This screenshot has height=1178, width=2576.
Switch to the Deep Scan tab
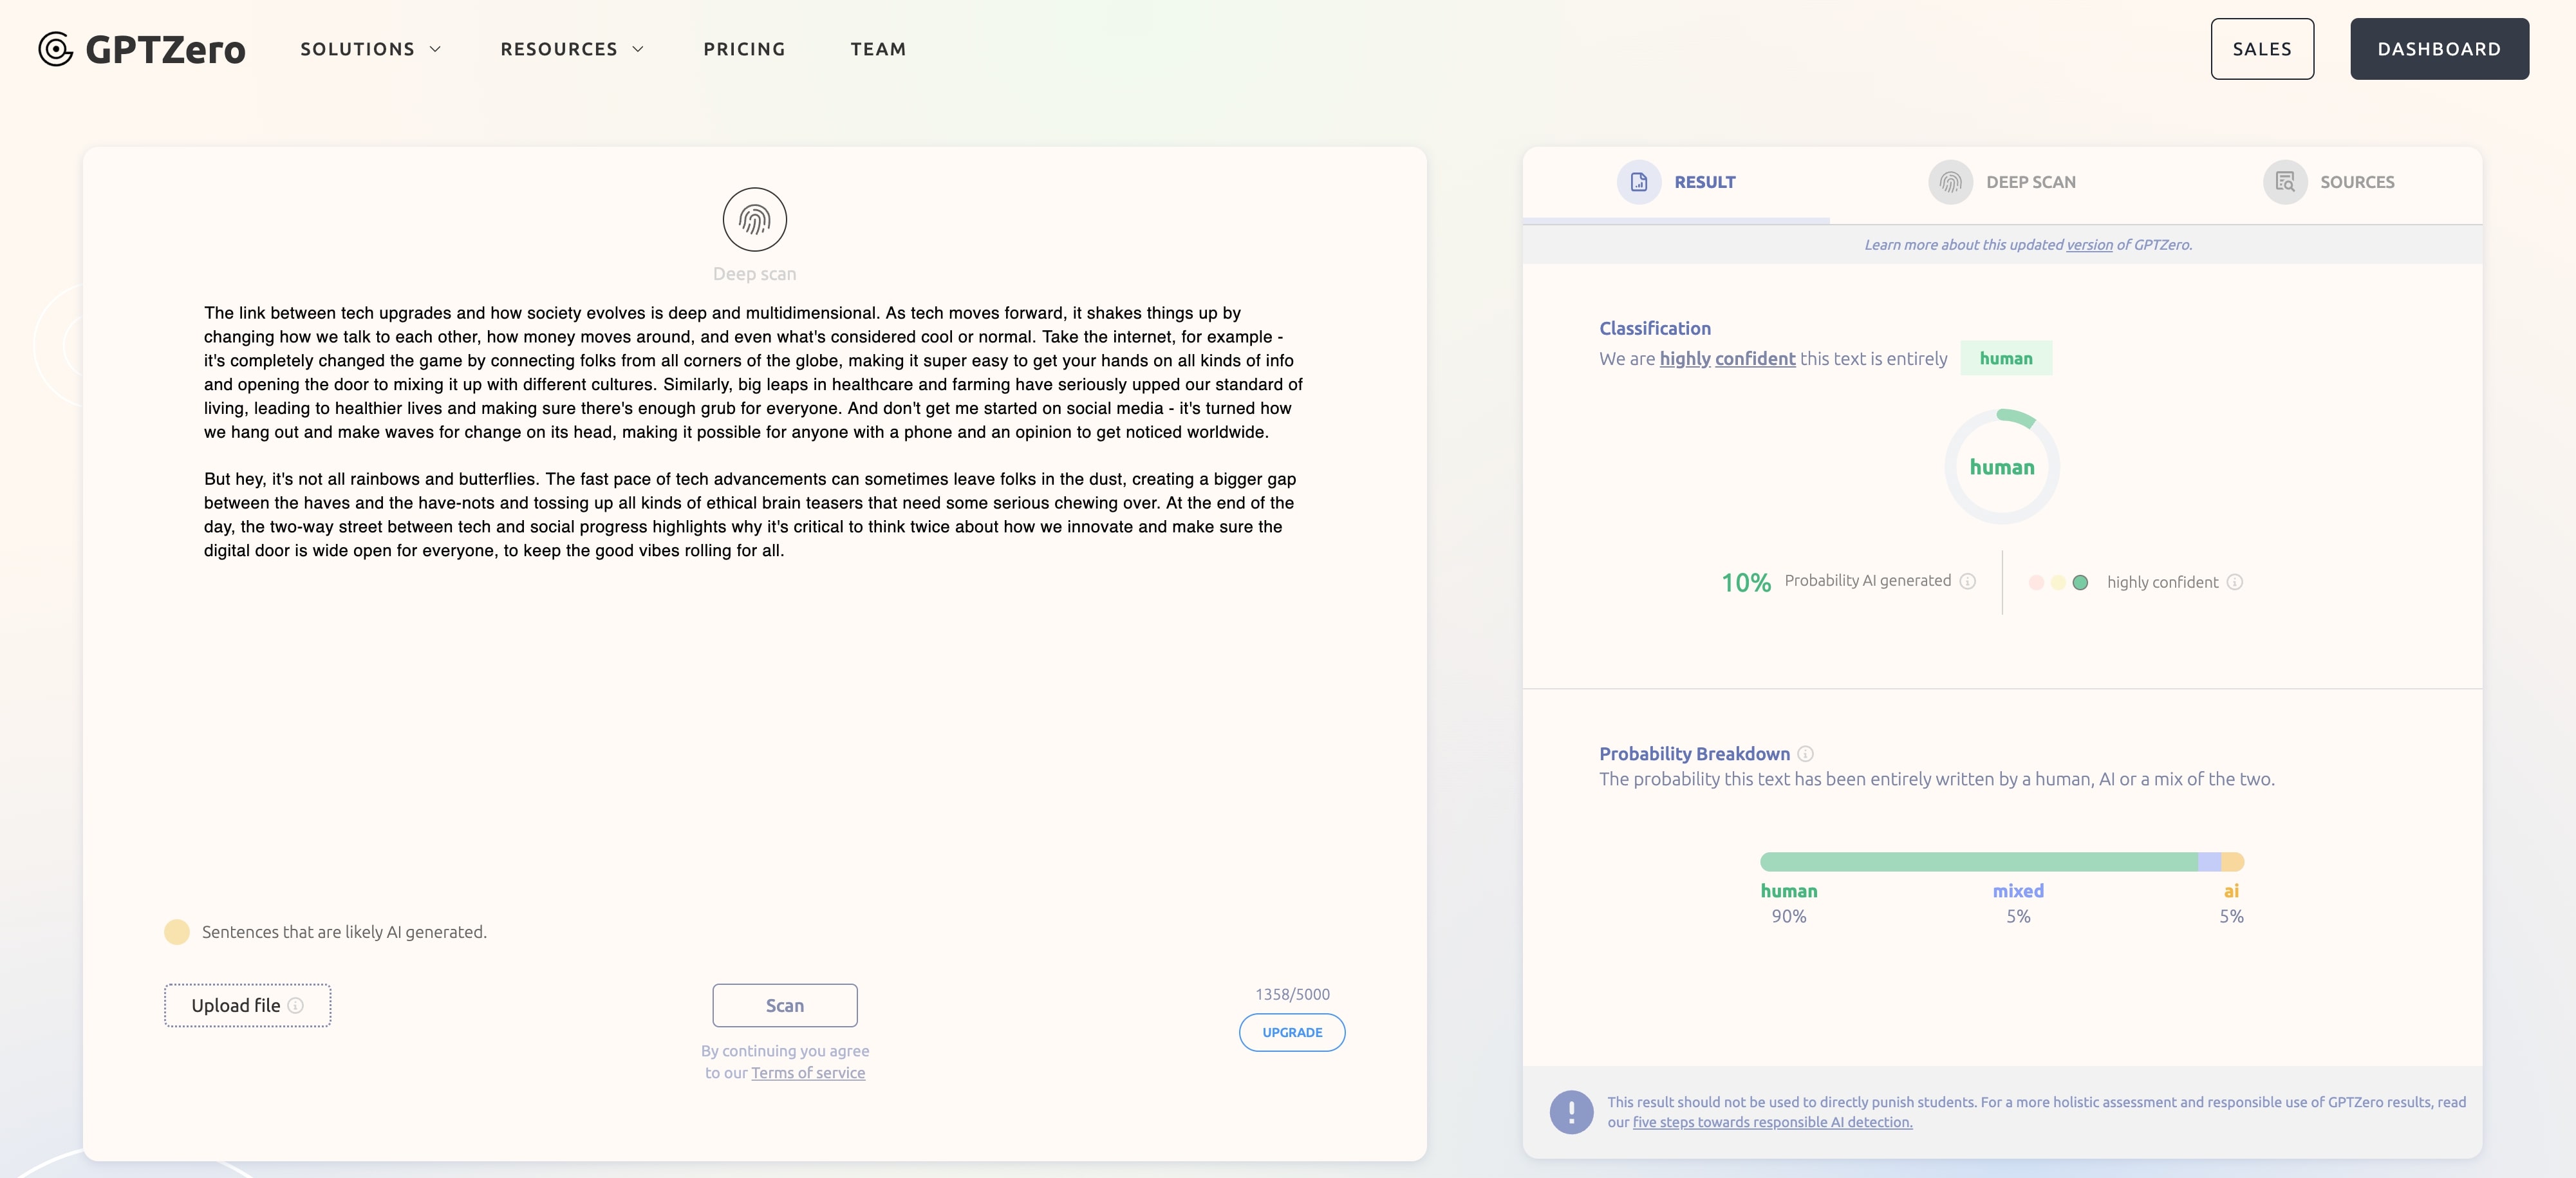pos(2003,182)
